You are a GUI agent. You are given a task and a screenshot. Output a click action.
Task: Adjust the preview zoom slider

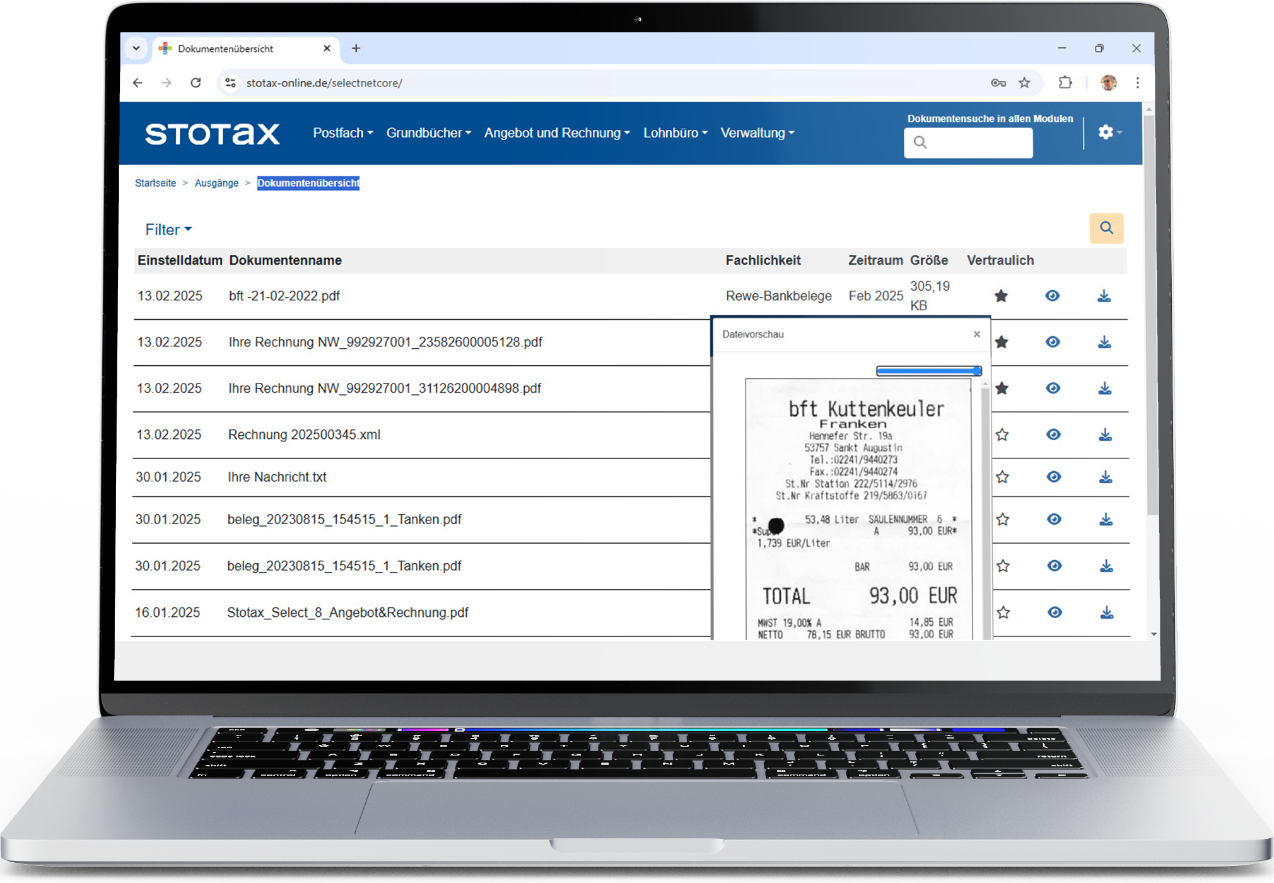pyautogui.click(x=929, y=371)
